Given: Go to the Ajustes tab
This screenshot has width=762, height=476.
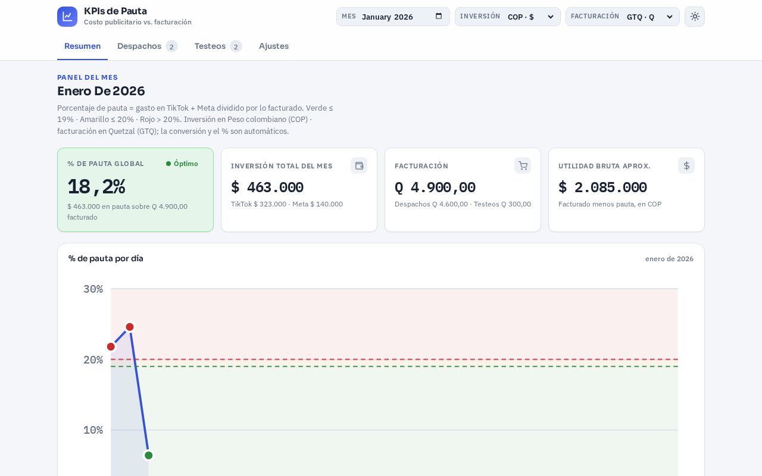Looking at the screenshot, I should click(274, 46).
